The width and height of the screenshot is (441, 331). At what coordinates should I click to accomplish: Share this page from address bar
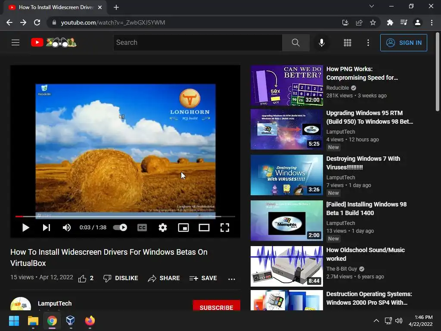pos(359,22)
